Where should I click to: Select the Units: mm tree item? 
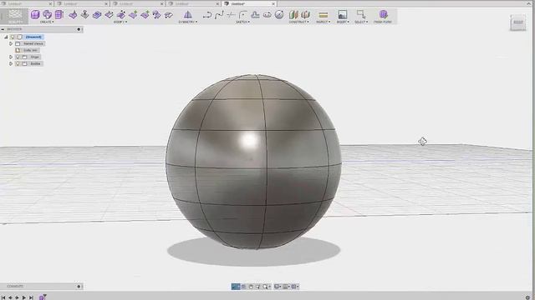click(x=30, y=50)
